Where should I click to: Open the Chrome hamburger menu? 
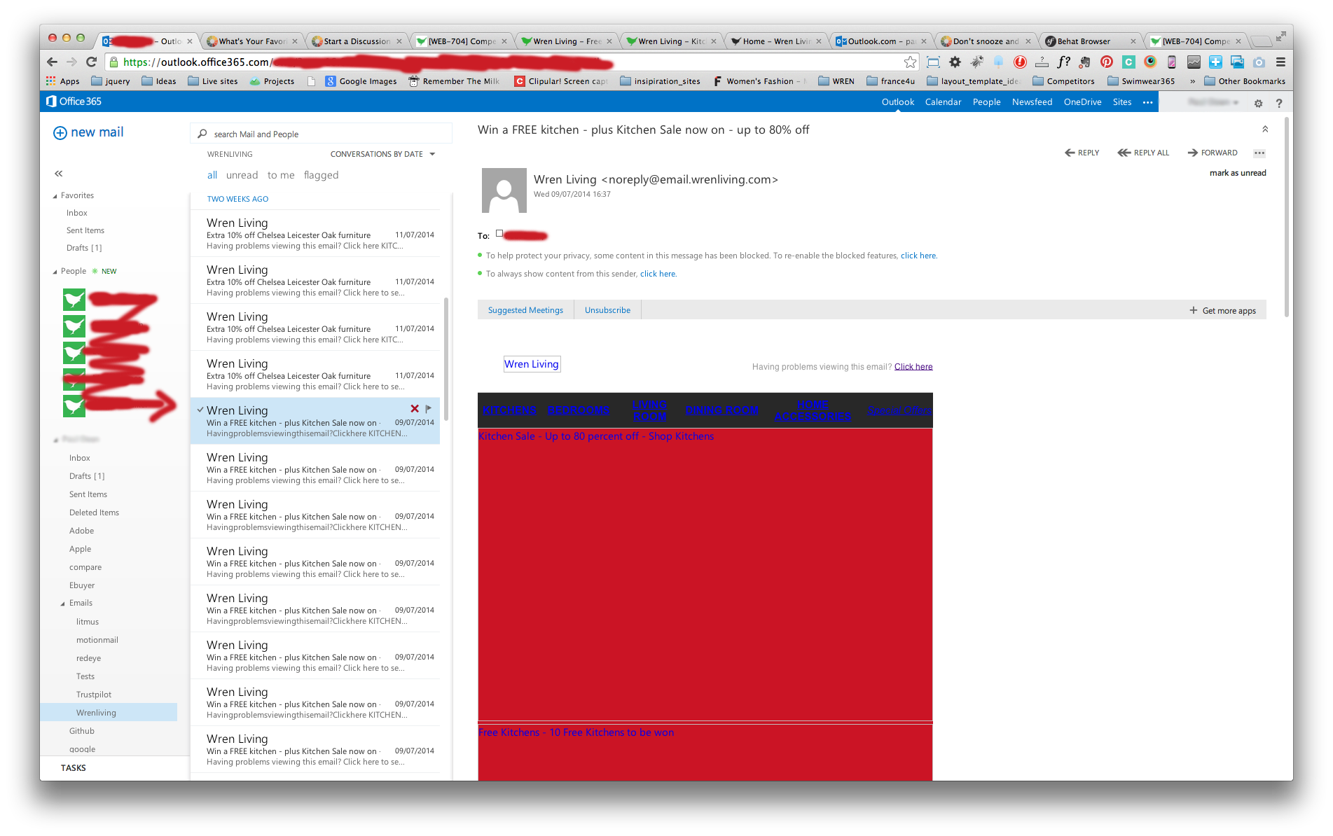click(1280, 62)
